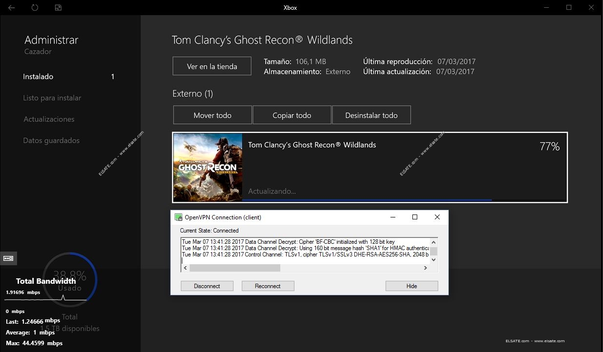Click the Mover todo button
Image resolution: width=603 pixels, height=352 pixels.
[x=213, y=115]
